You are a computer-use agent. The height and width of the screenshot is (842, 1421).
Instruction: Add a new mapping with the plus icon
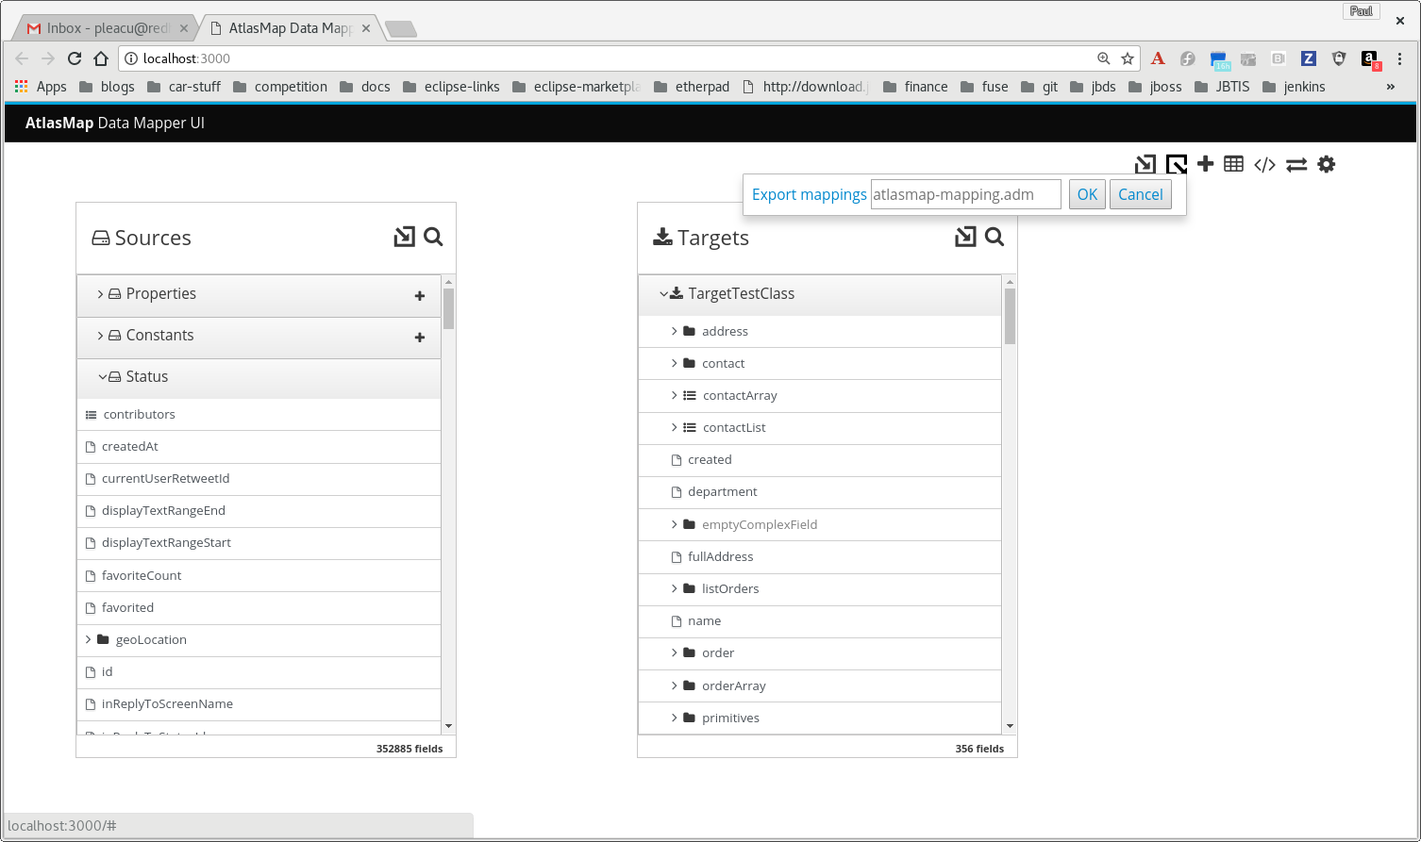click(1206, 164)
